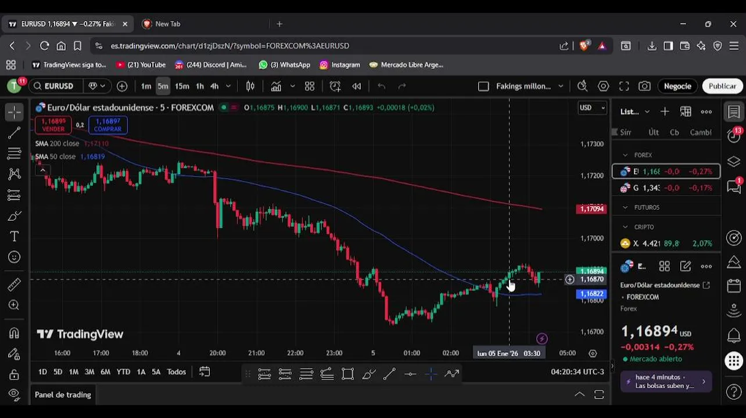Select the YTD date range
This screenshot has height=418, width=746.
123,372
